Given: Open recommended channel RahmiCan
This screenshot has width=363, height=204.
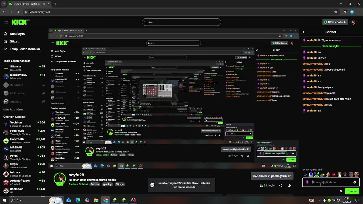Looking at the screenshot, I should pyautogui.click(x=24, y=190).
